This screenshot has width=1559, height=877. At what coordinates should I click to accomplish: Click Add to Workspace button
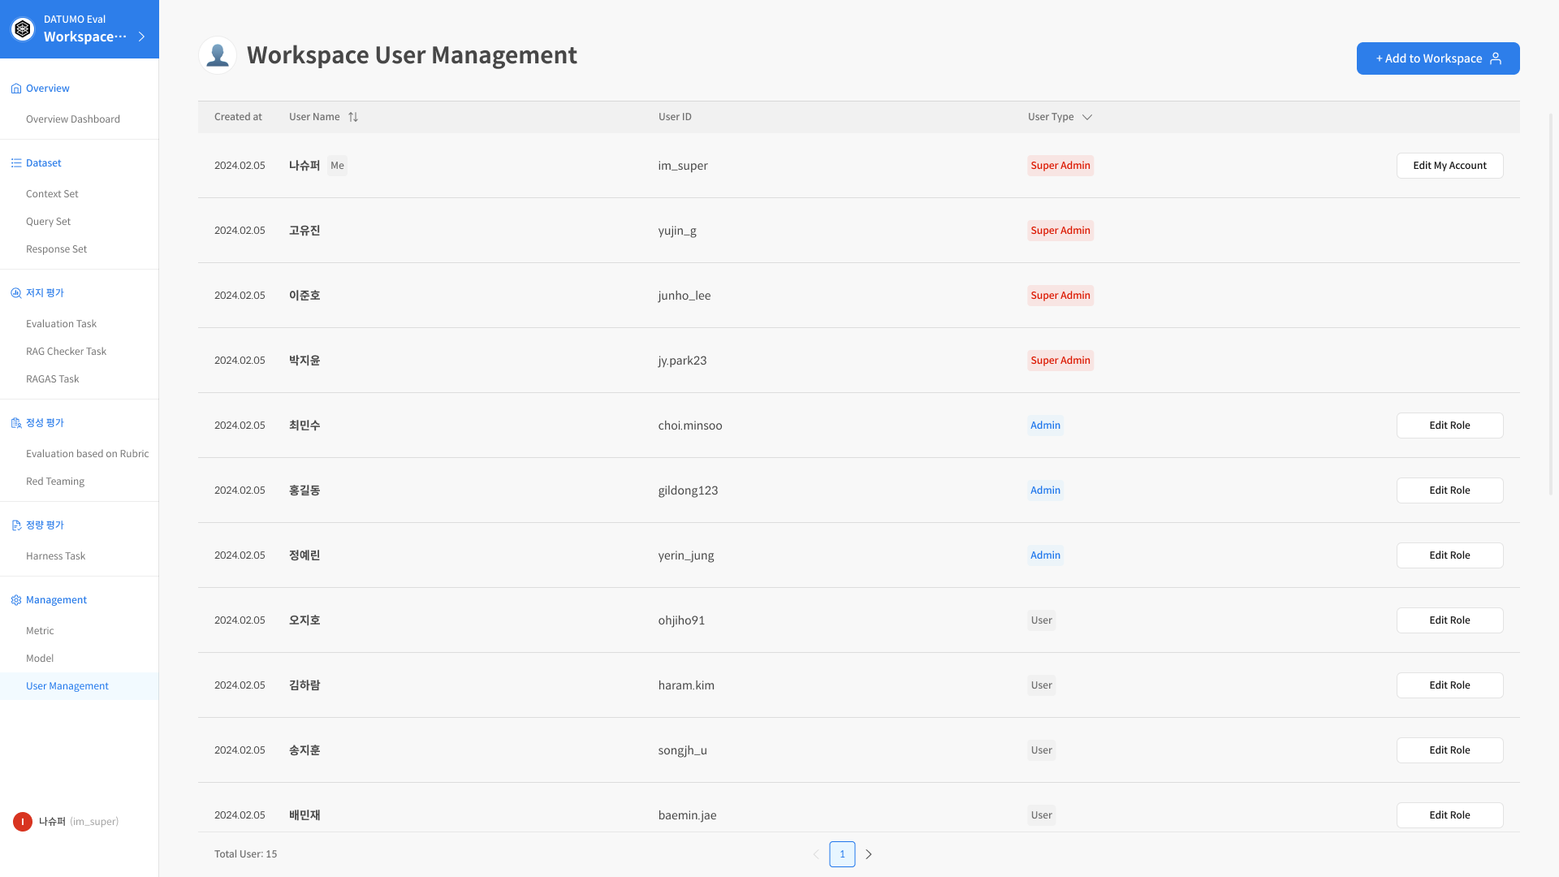coord(1437,58)
